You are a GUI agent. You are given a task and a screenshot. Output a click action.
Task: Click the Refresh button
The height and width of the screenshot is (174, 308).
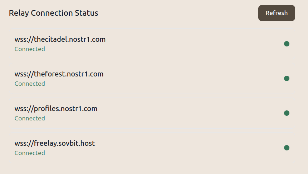[x=277, y=13]
